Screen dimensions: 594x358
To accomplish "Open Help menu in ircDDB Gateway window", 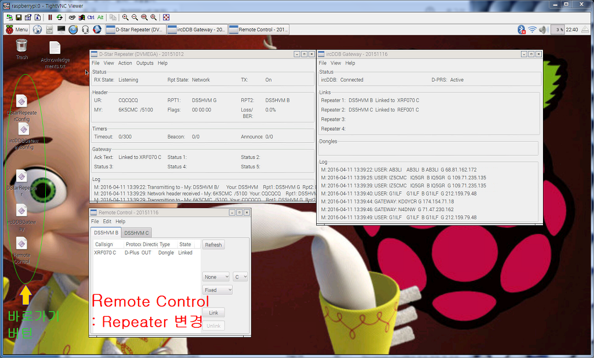I will [x=350, y=63].
